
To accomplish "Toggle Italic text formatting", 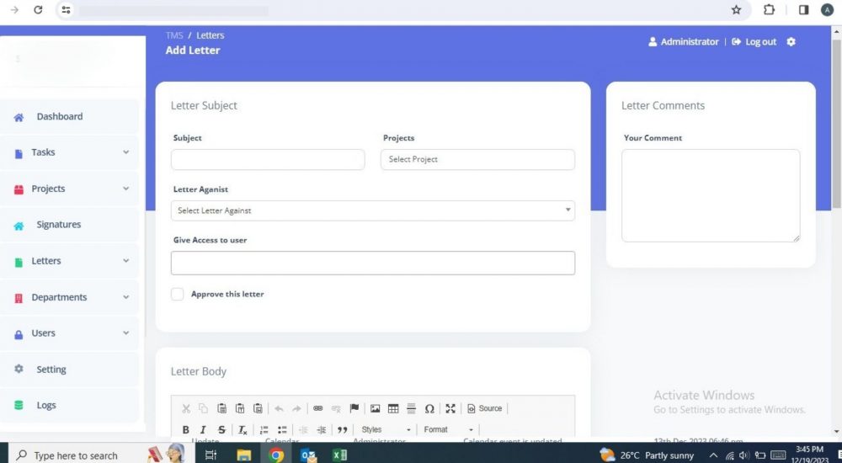I will click(203, 430).
